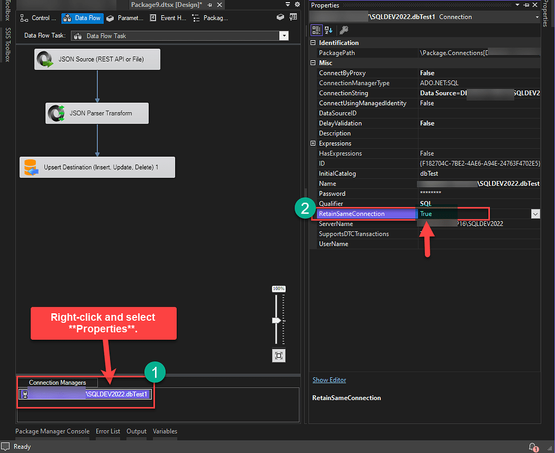Screen dimensions: 555x453
Task: Switch Properties panel to Categorized view
Action: 317,30
